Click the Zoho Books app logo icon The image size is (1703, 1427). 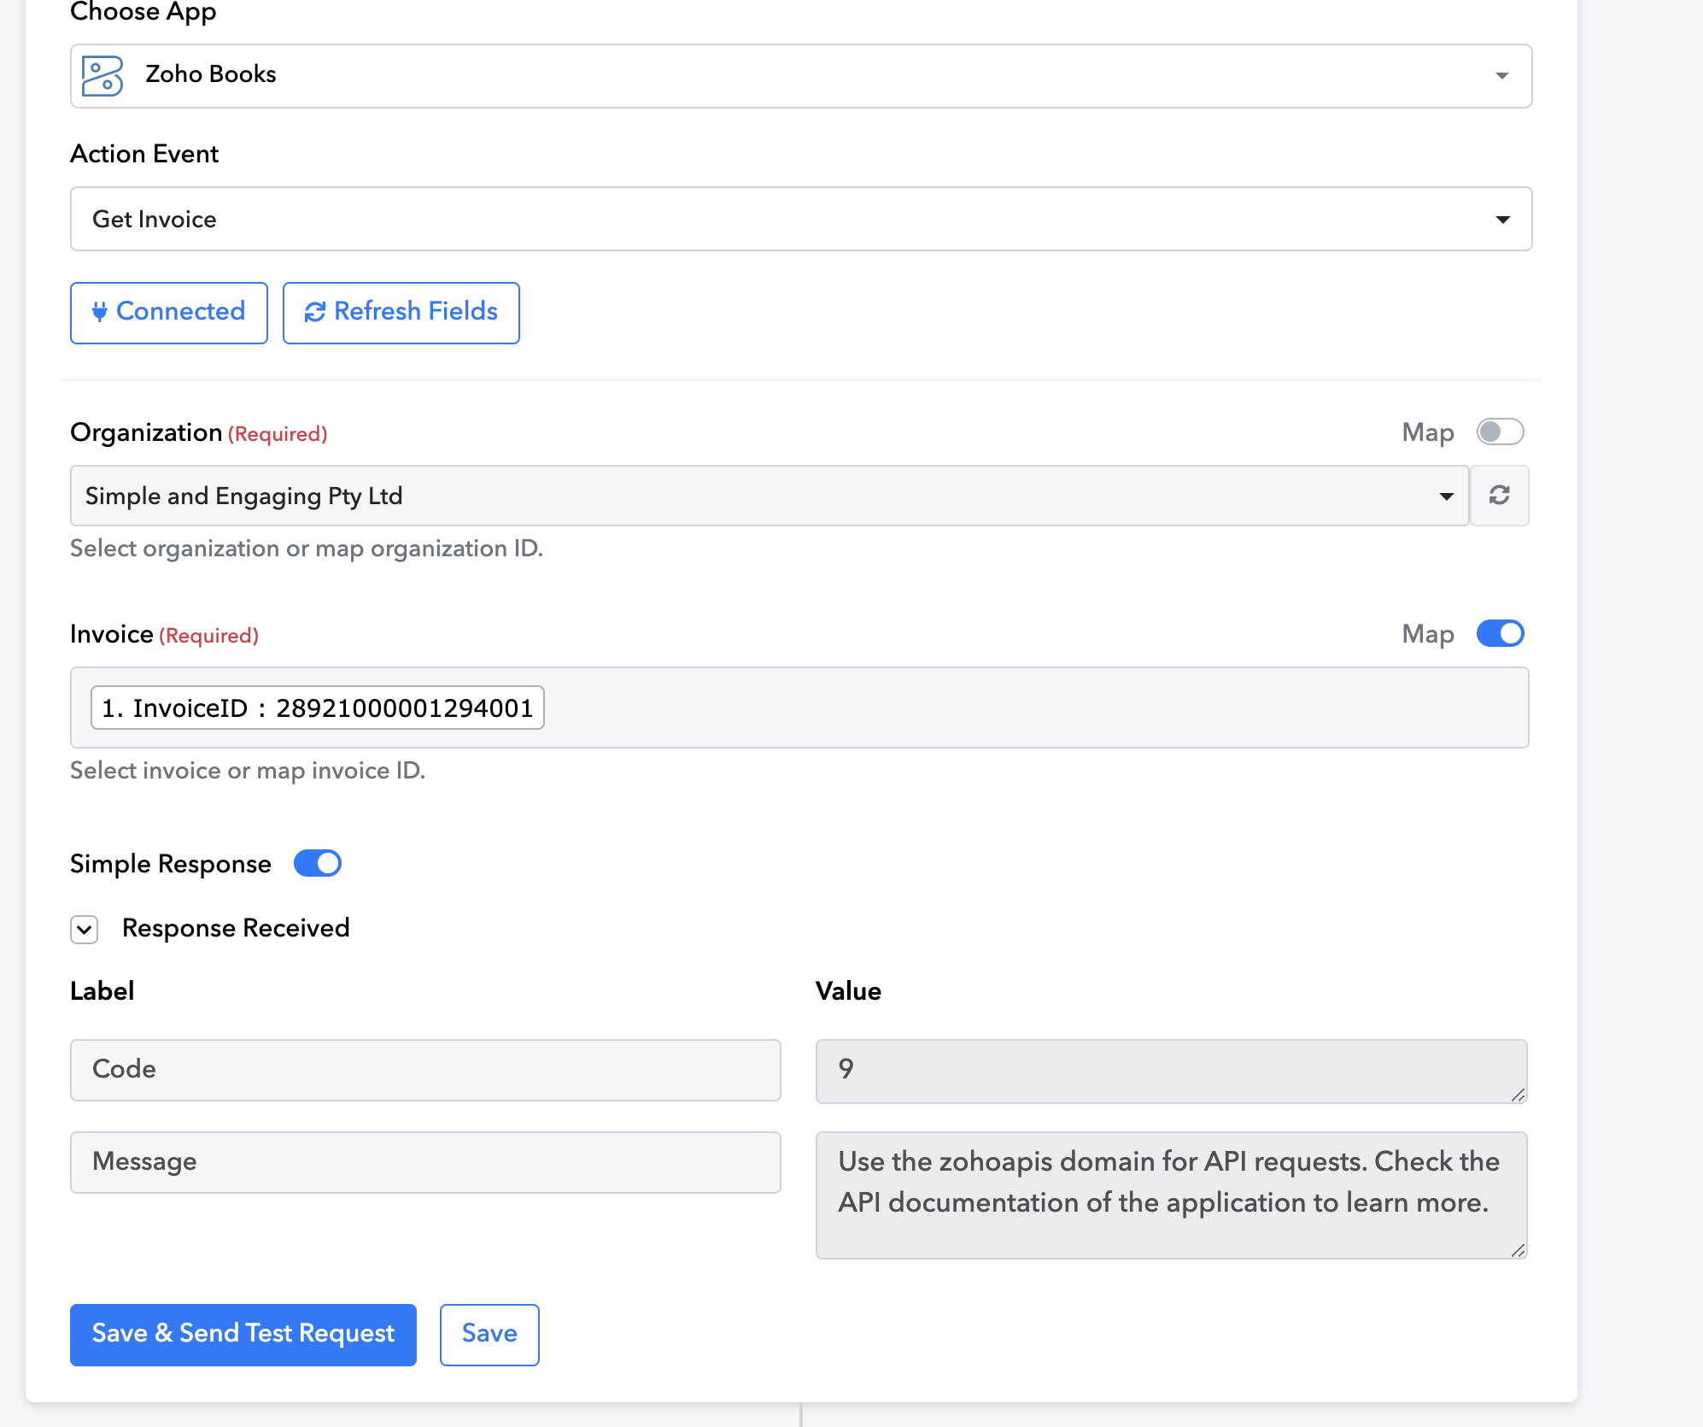coord(102,76)
